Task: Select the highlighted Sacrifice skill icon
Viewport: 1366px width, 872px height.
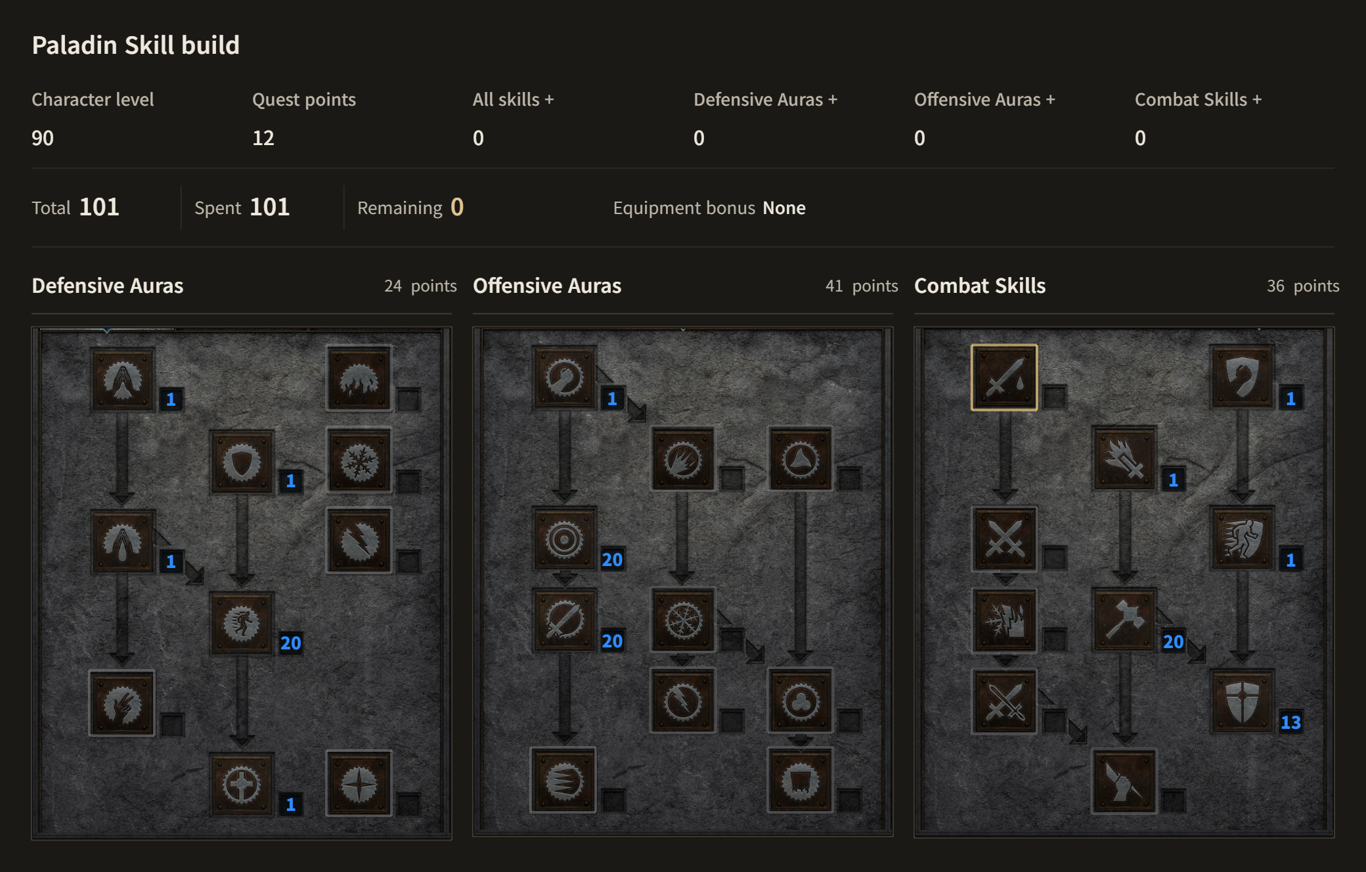Action: click(1004, 378)
